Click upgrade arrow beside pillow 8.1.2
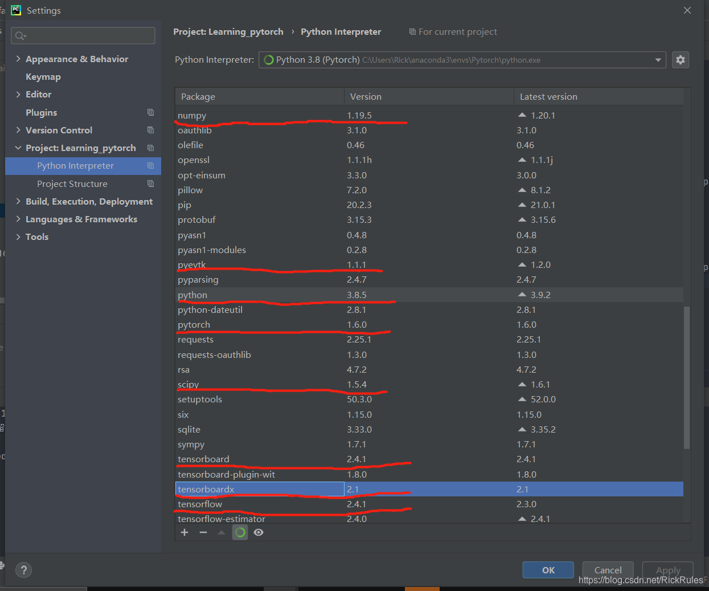The image size is (709, 591). [x=522, y=190]
